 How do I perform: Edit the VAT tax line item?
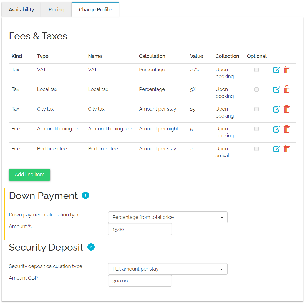[x=276, y=70]
